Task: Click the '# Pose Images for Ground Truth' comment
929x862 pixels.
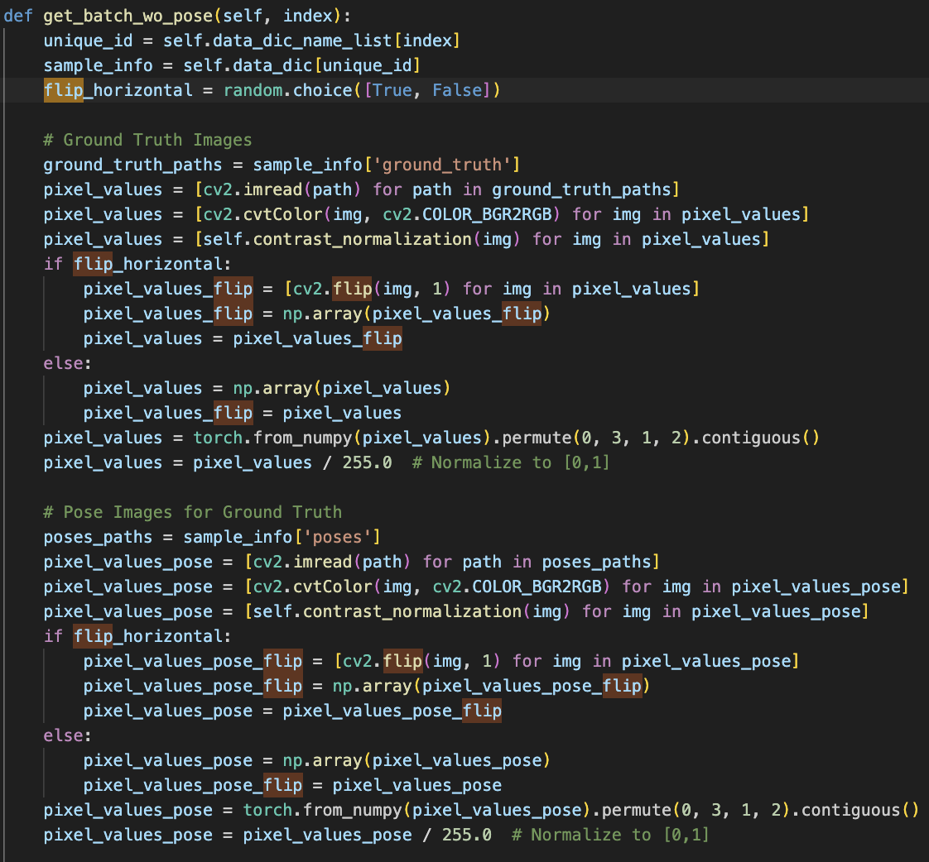Action: [192, 512]
